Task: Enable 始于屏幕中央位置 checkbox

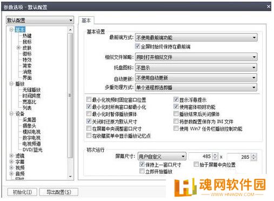Action: point(196,164)
